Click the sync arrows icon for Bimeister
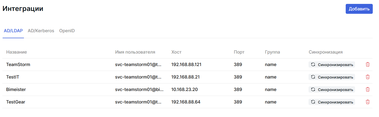379x117 pixels. click(313, 89)
